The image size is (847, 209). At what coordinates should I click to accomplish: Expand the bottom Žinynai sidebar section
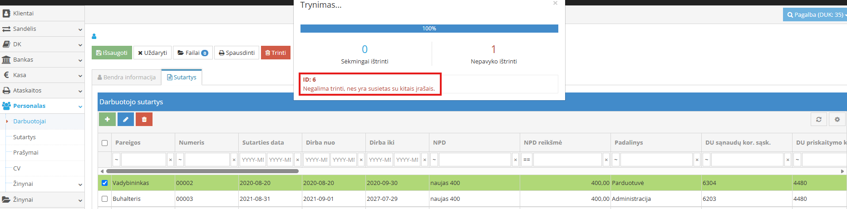tap(42, 199)
